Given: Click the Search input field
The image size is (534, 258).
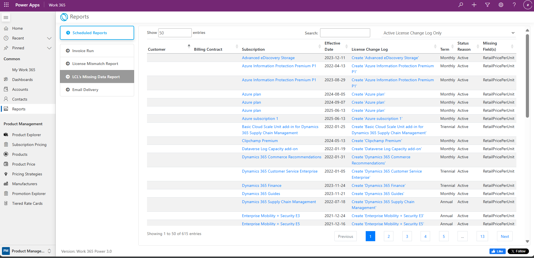Looking at the screenshot, I should tap(345, 33).
